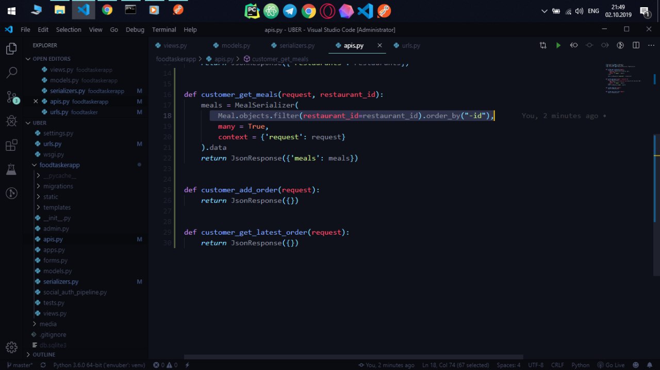Click the master branch in status bar
Screen dimensions: 660x370
click(x=19, y=365)
